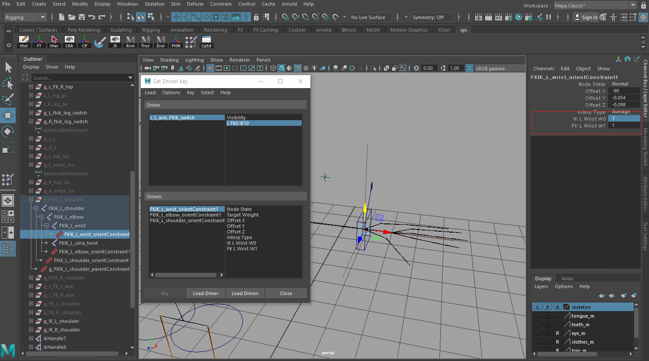
Task: Click the Xrot shelf button
Action: (x=130, y=41)
